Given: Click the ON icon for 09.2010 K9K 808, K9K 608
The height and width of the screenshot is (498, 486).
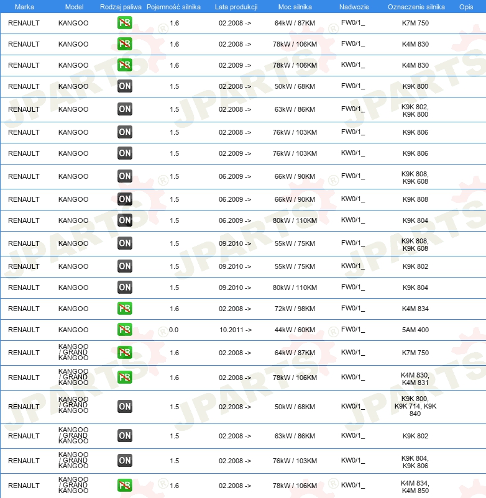Looking at the screenshot, I should [x=124, y=243].
